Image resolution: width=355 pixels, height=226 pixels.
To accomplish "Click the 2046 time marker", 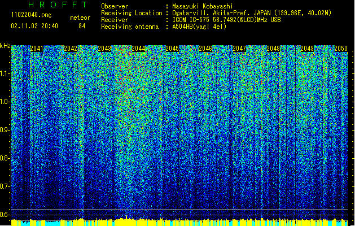I will click(205, 49).
